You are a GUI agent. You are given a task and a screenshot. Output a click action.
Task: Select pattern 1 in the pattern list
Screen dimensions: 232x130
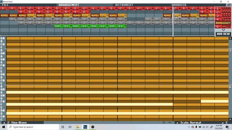[223, 9]
